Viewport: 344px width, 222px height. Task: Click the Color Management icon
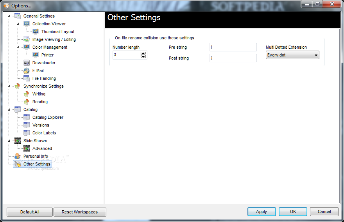27,47
